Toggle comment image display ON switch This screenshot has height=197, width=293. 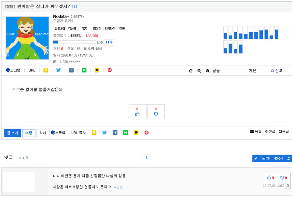[x=266, y=158]
